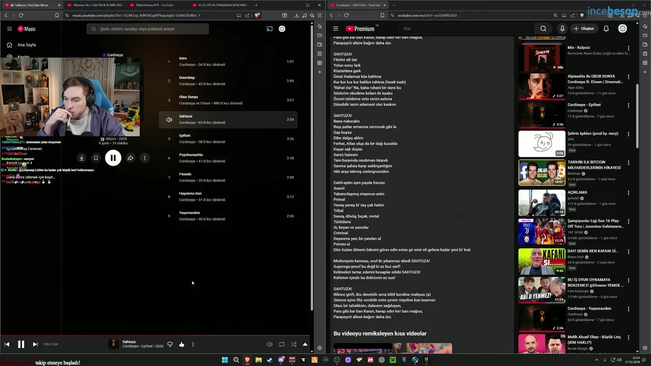Share the album with arrow icon

click(x=130, y=158)
